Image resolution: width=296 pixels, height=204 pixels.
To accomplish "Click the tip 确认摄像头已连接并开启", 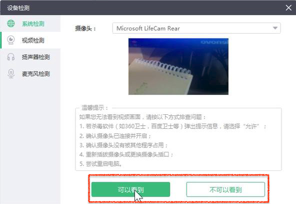I will pyautogui.click(x=115, y=136).
